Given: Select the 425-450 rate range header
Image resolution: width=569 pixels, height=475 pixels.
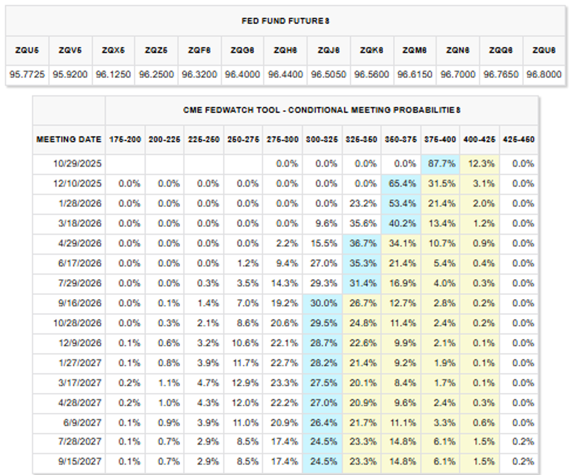Looking at the screenshot, I should (519, 140).
